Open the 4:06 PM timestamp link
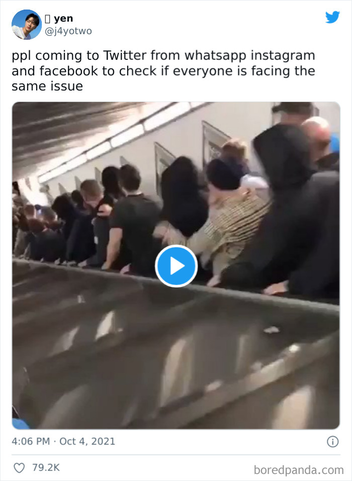Image resolution: width=352 pixels, height=481 pixels. [x=31, y=441]
